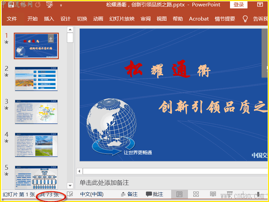The height and width of the screenshot is (202, 269).
Task: Open the 文件 menu
Action: (12, 19)
